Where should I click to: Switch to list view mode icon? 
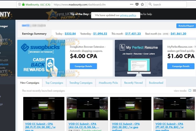coord(195,91)
